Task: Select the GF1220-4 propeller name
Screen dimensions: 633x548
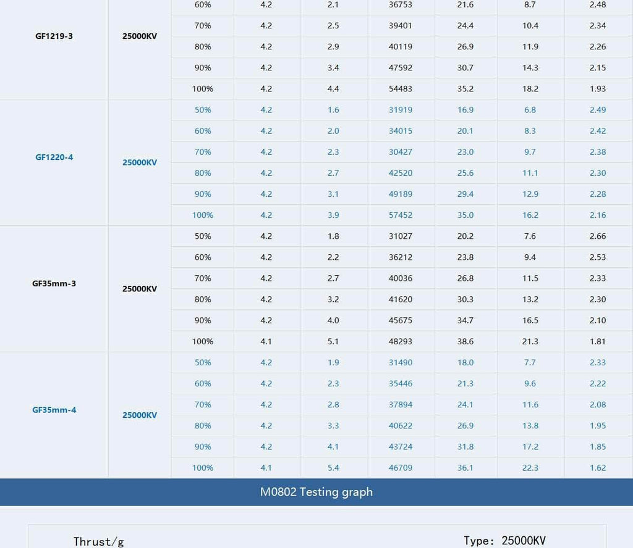Action: [x=54, y=157]
